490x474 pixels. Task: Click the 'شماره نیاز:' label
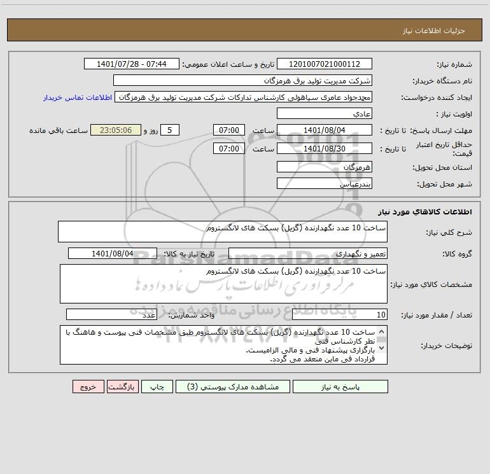click(454, 64)
